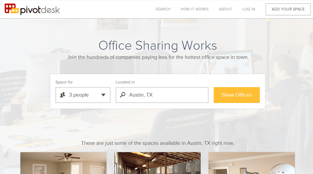Click the LOG IN link
The width and height of the screenshot is (313, 174).
coord(249,9)
